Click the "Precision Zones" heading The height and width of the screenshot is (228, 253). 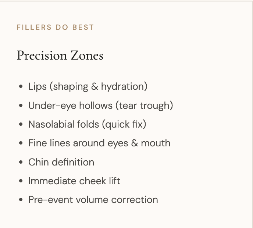click(x=60, y=56)
